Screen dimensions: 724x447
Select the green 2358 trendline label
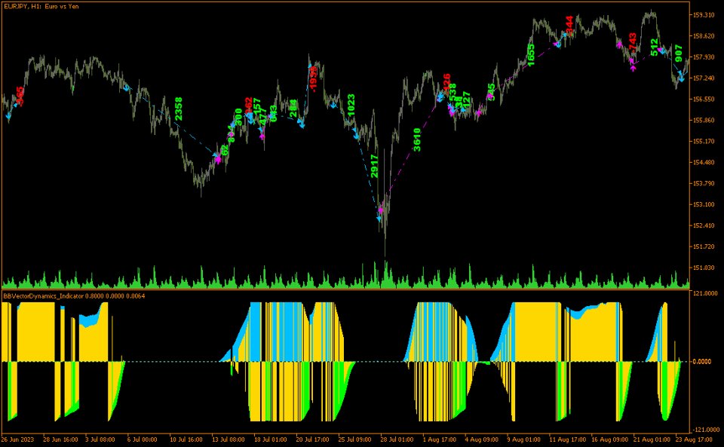pyautogui.click(x=179, y=106)
